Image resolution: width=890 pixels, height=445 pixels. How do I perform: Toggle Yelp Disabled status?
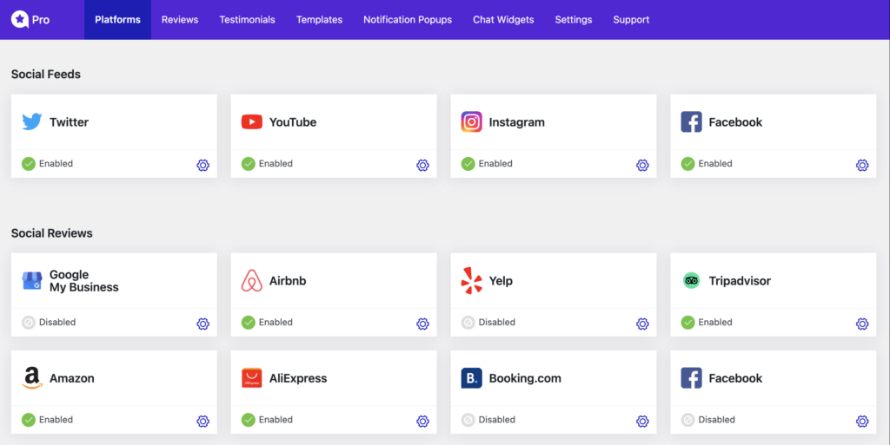[488, 322]
